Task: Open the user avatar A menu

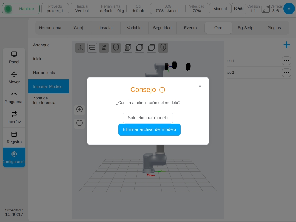Action: point(289,9)
